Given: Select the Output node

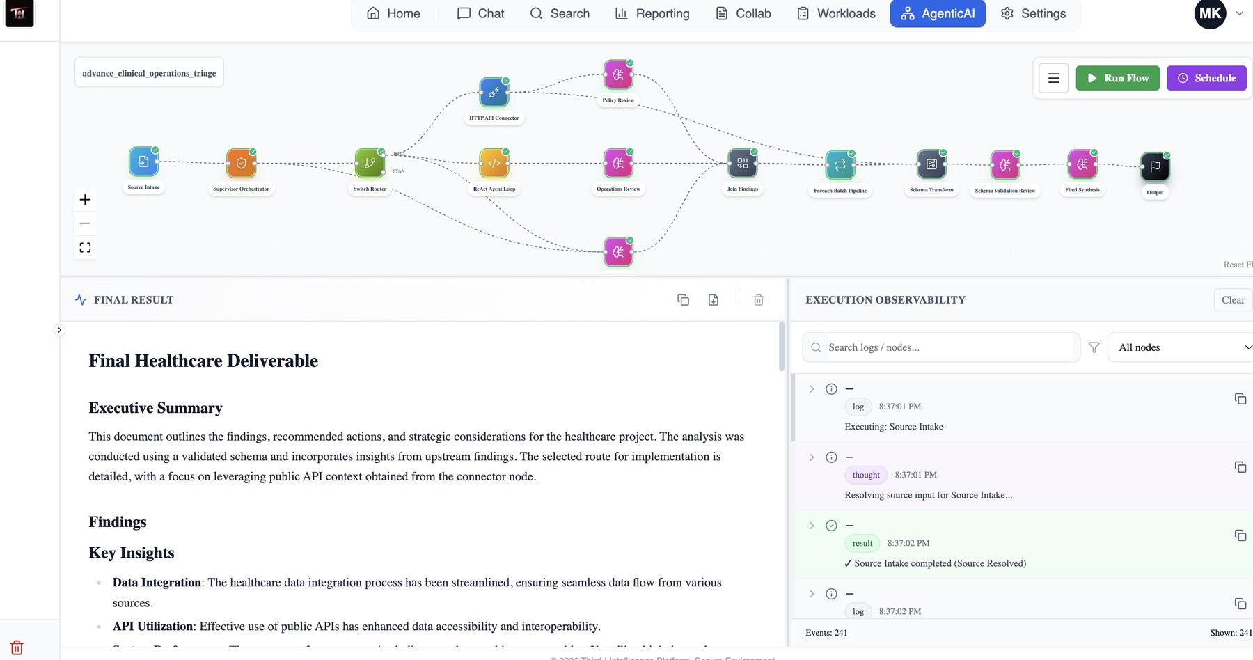Looking at the screenshot, I should point(1155,166).
